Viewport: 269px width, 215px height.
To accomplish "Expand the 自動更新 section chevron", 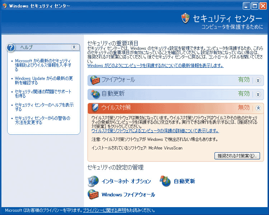I will pyautogui.click(x=258, y=94).
